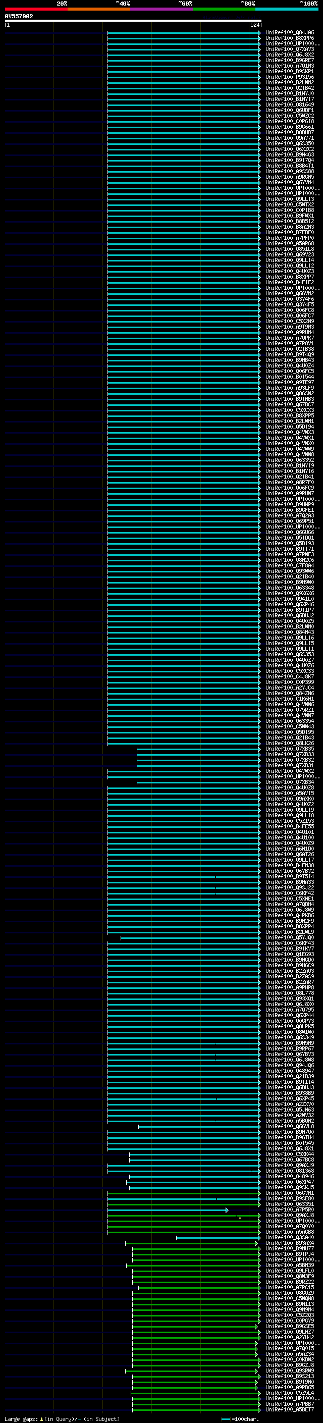
Task: Select hit label UniRef100_Q9AXJ8
Action: (x=290, y=1216)
